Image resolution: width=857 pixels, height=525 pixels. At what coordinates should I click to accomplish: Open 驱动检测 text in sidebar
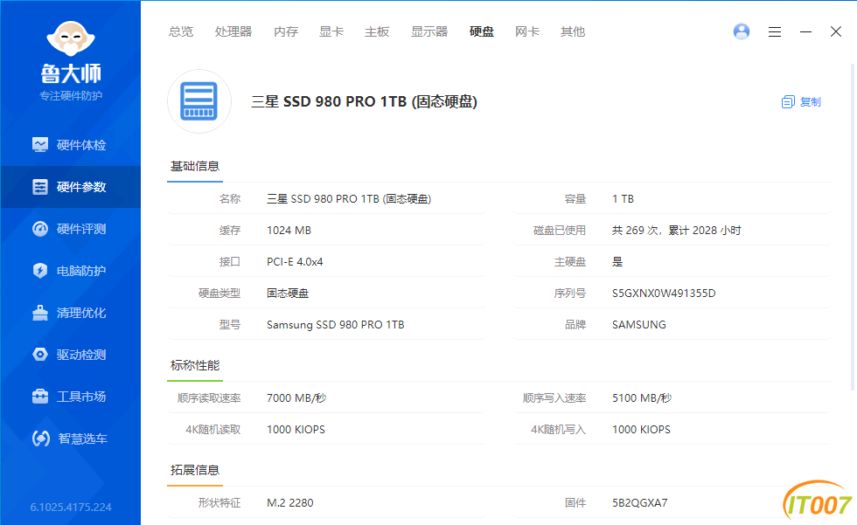point(81,355)
